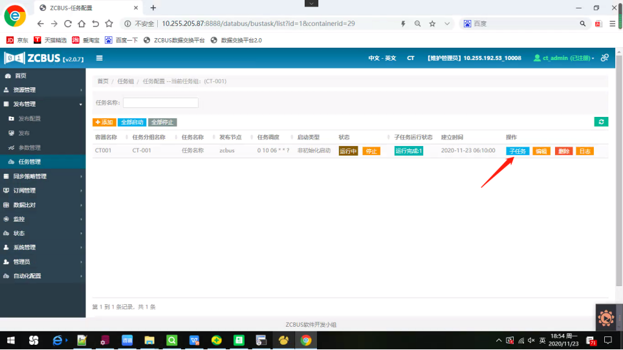The width and height of the screenshot is (623, 350).
Task: Click the browser zoom magnifier icon
Action: coord(417,23)
